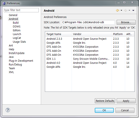The image size is (139, 118).
Task: Open the back history dropdown arrow
Action: coord(121,10)
